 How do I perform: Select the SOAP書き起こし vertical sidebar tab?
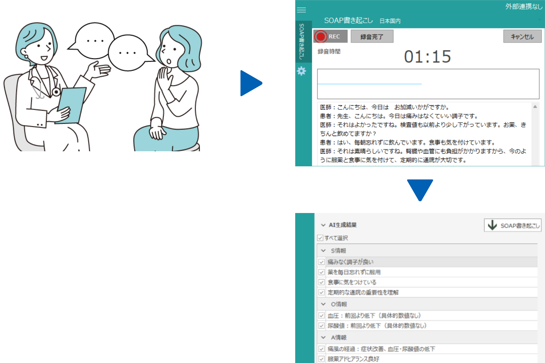click(302, 41)
